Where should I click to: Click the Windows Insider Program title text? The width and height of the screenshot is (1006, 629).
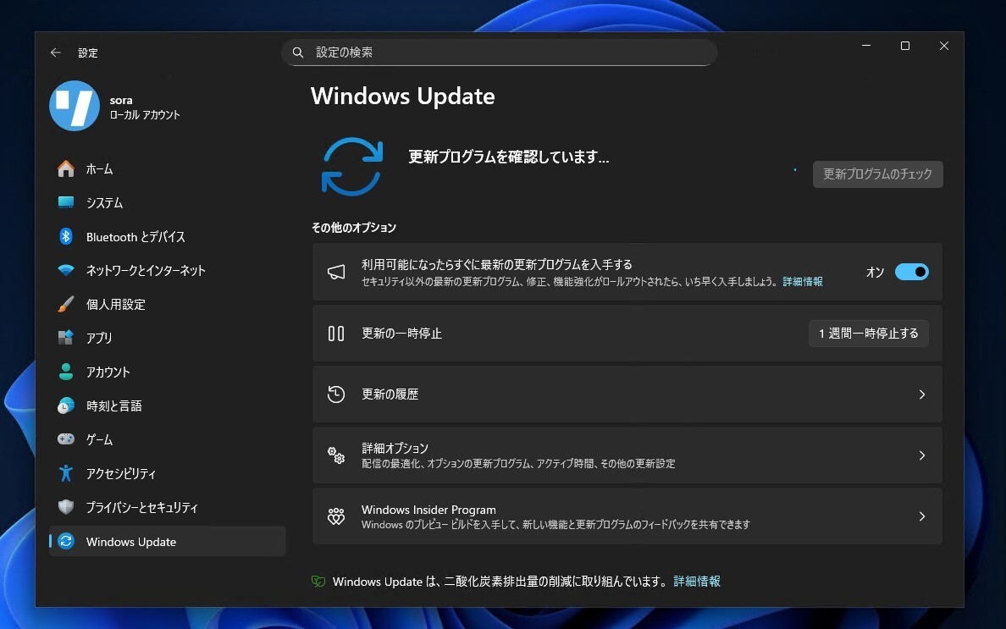coord(428,510)
